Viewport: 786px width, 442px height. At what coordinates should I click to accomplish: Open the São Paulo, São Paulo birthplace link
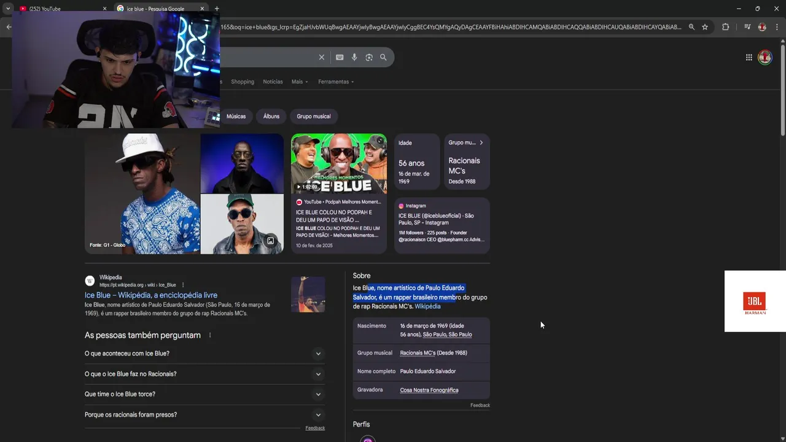(447, 335)
